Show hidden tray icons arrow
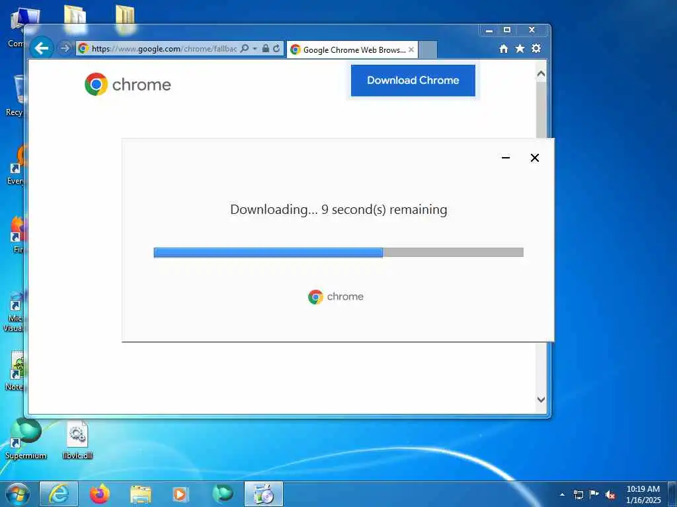Screen dimensions: 677x507 tap(562, 494)
